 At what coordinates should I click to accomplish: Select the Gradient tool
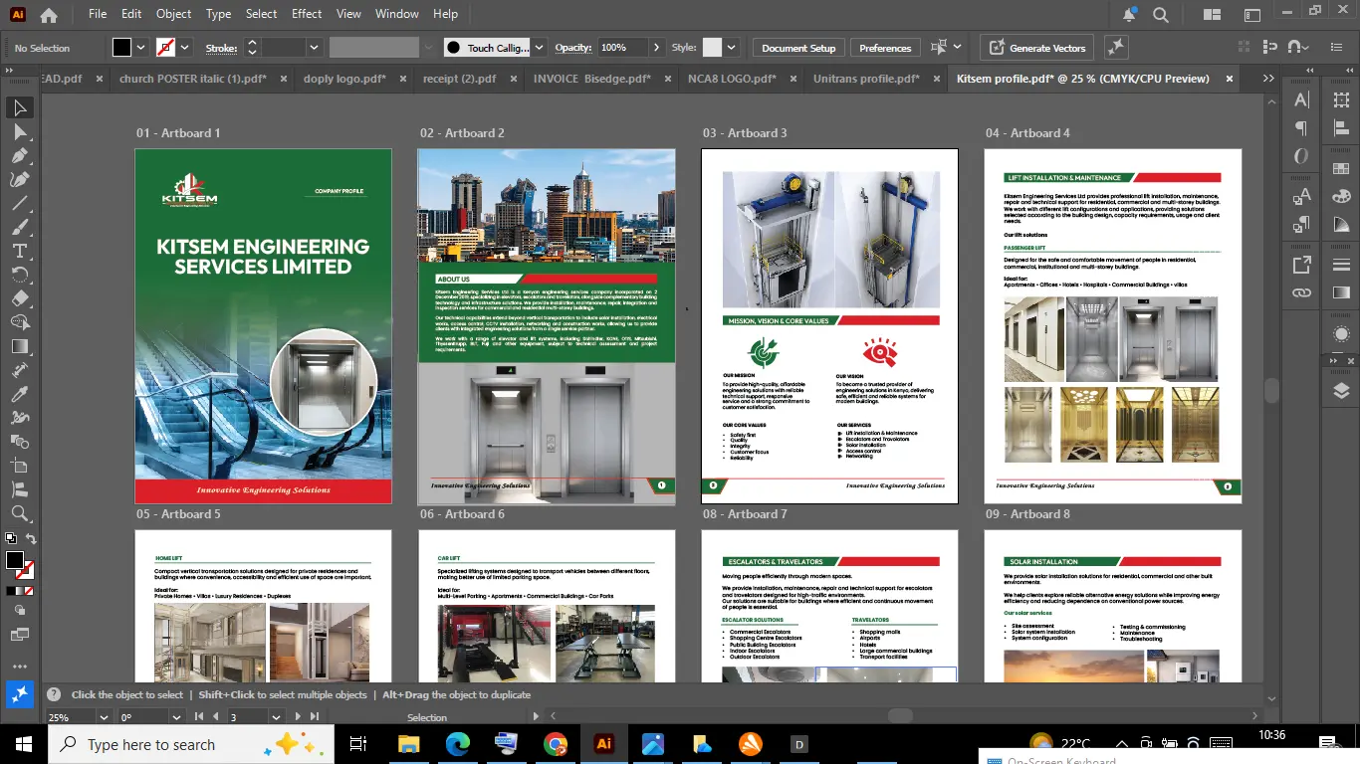coord(19,346)
